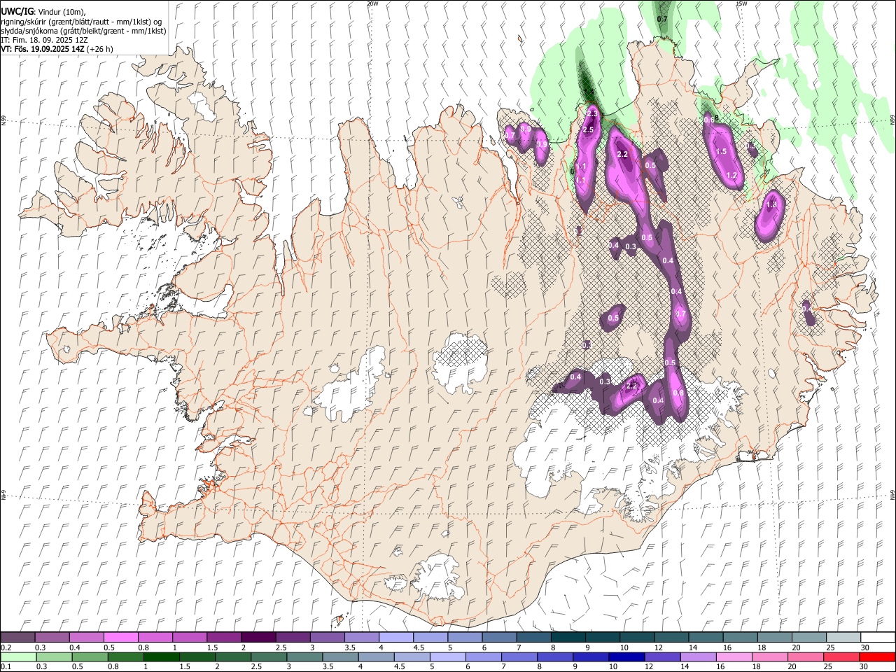
Task: Select the 2 green swatch in the lower rain legend row
Action: coord(233,657)
